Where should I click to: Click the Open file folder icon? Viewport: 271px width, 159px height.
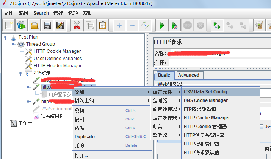click(34, 26)
